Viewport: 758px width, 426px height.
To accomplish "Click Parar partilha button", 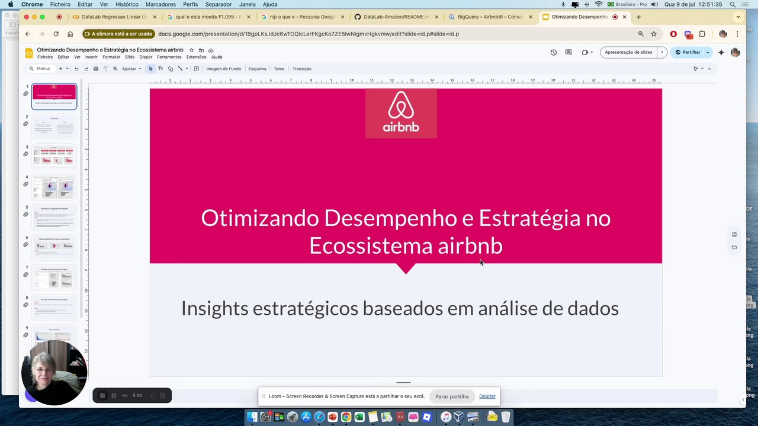I will [452, 396].
